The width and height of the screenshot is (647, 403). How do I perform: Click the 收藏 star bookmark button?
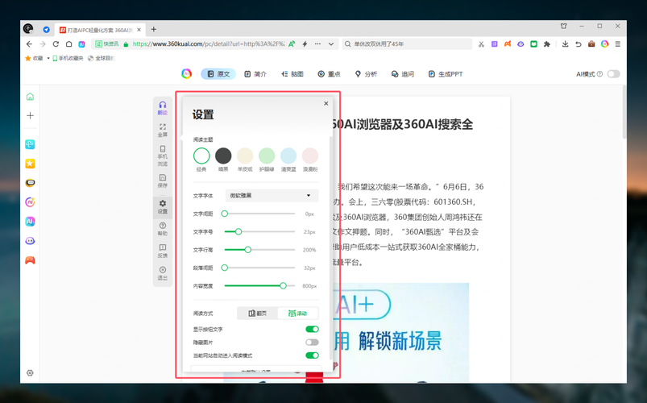pos(34,58)
